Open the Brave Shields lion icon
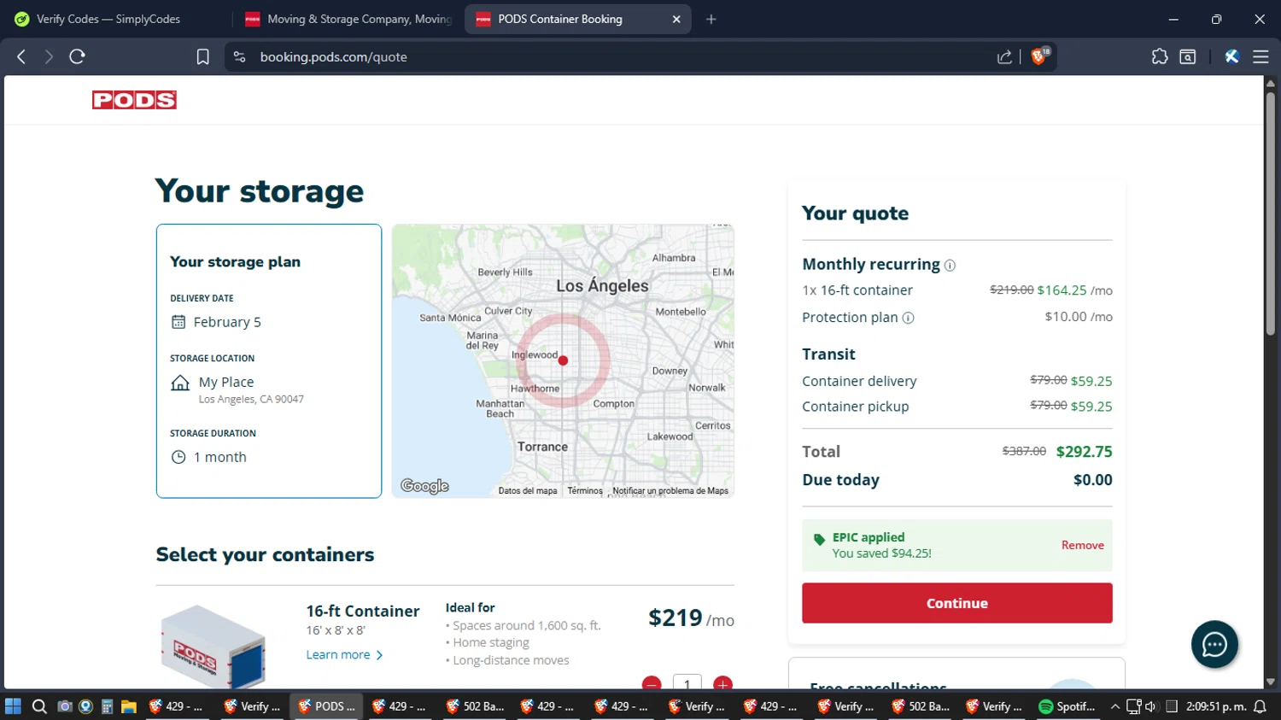 [x=1039, y=56]
